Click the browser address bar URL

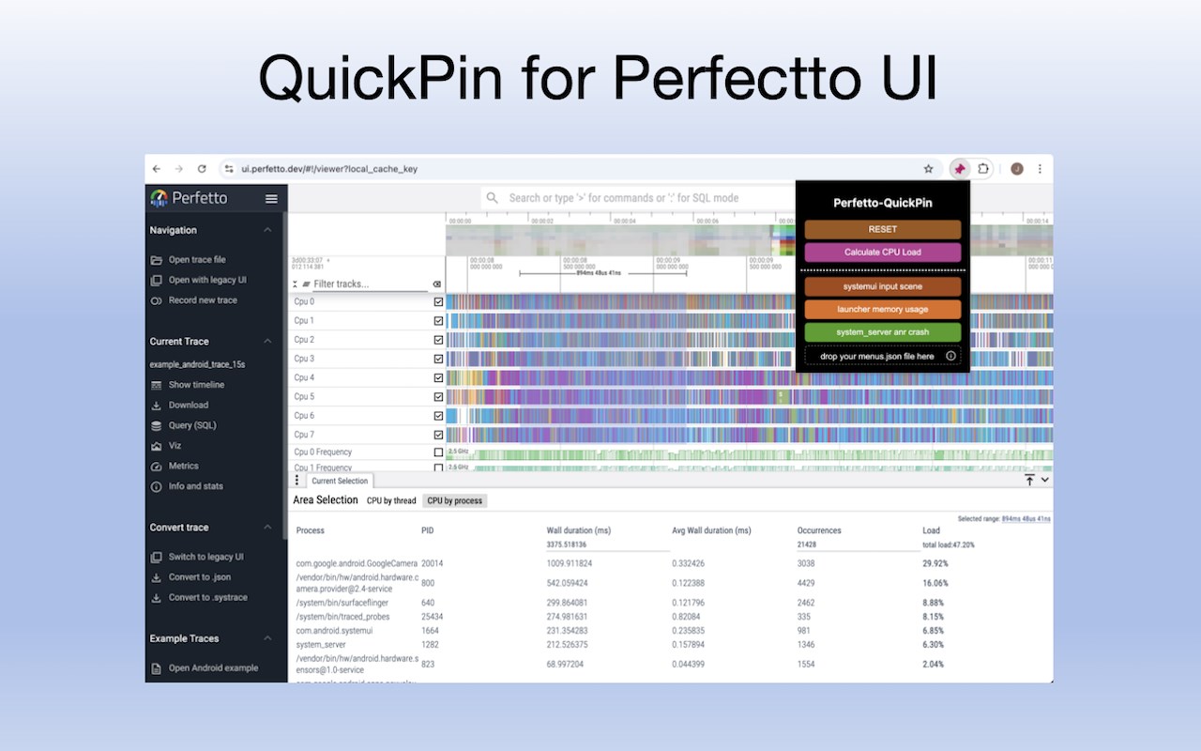click(329, 169)
